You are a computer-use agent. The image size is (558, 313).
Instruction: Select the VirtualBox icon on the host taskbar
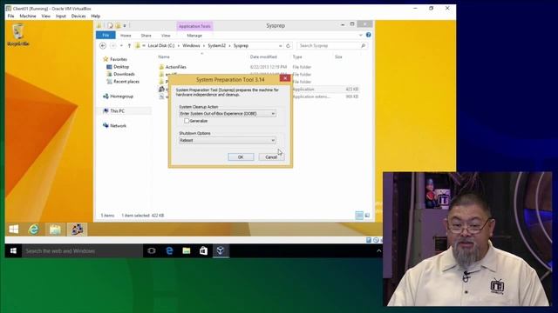221,251
